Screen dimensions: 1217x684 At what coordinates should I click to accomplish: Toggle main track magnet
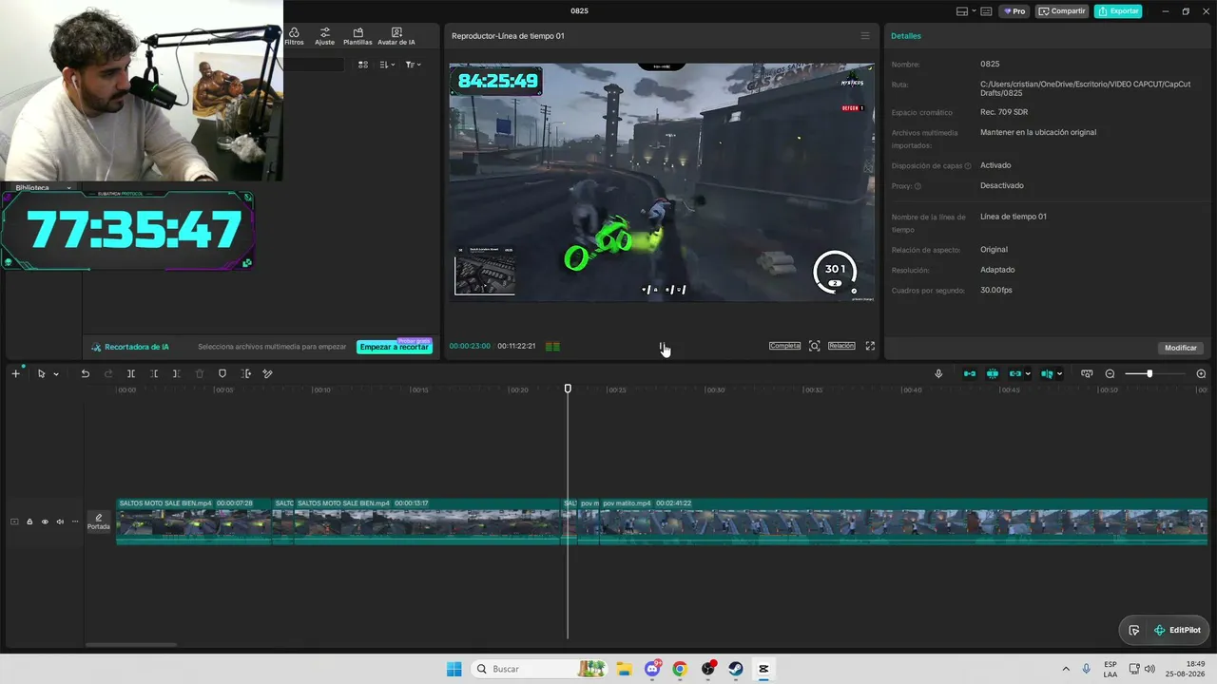tap(970, 373)
